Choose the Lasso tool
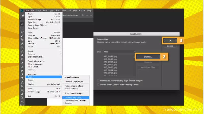The height and width of the screenshot is (114, 204). pos(22,32)
